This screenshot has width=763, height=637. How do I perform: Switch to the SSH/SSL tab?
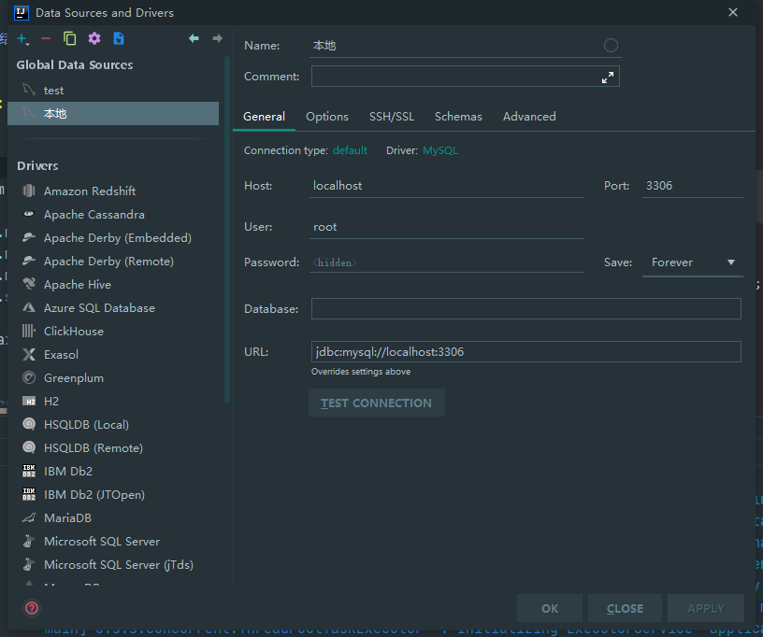coord(392,116)
